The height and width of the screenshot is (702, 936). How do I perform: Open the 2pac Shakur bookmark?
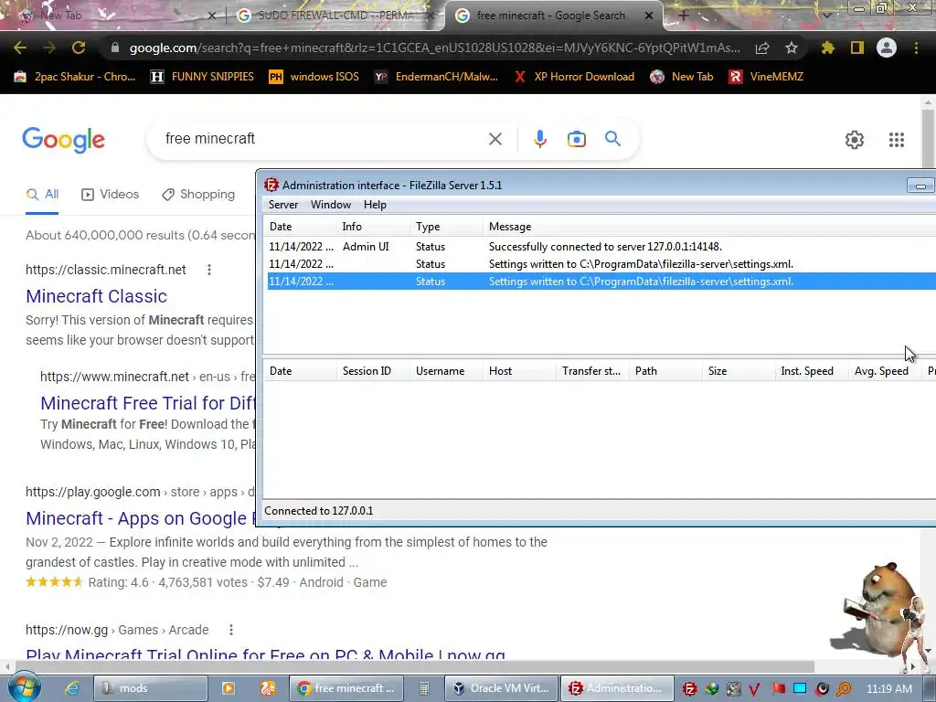tap(75, 77)
